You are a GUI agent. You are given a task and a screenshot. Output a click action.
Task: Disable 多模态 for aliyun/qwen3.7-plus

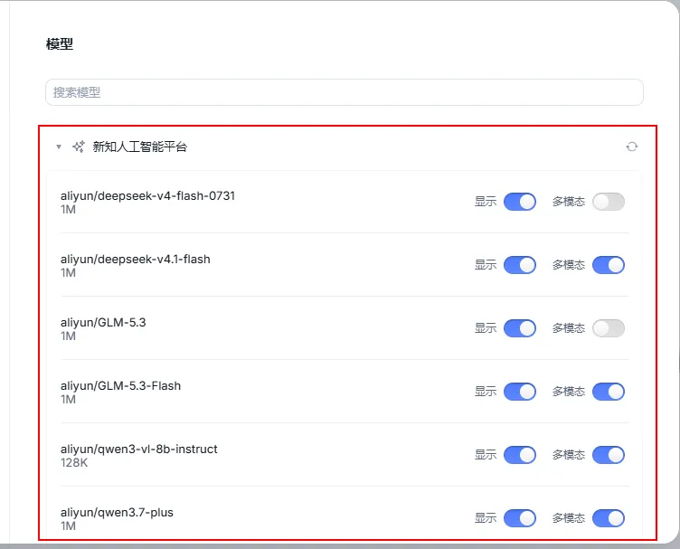pyautogui.click(x=609, y=518)
